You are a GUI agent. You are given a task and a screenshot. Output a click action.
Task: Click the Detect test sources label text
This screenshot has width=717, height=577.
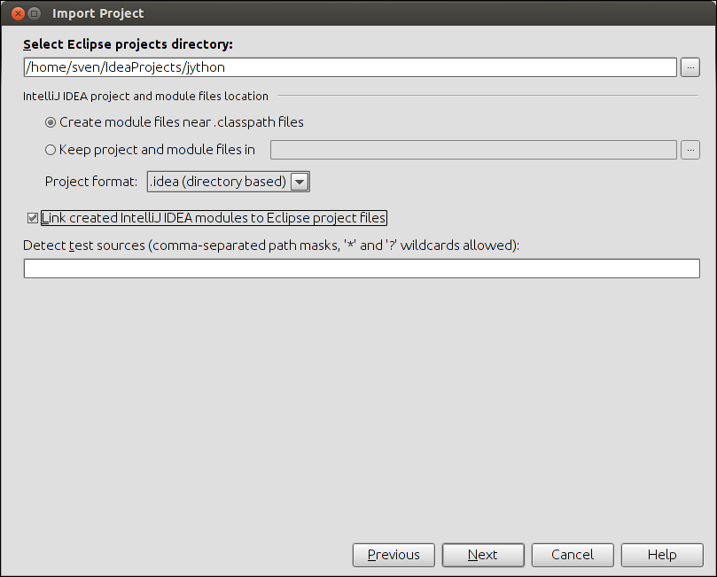click(x=270, y=245)
